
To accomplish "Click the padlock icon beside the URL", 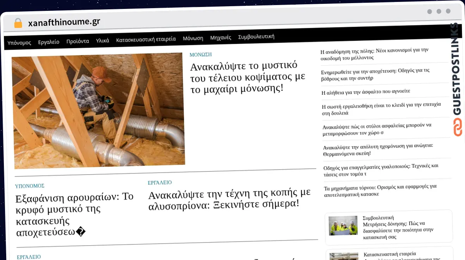I will (x=18, y=23).
